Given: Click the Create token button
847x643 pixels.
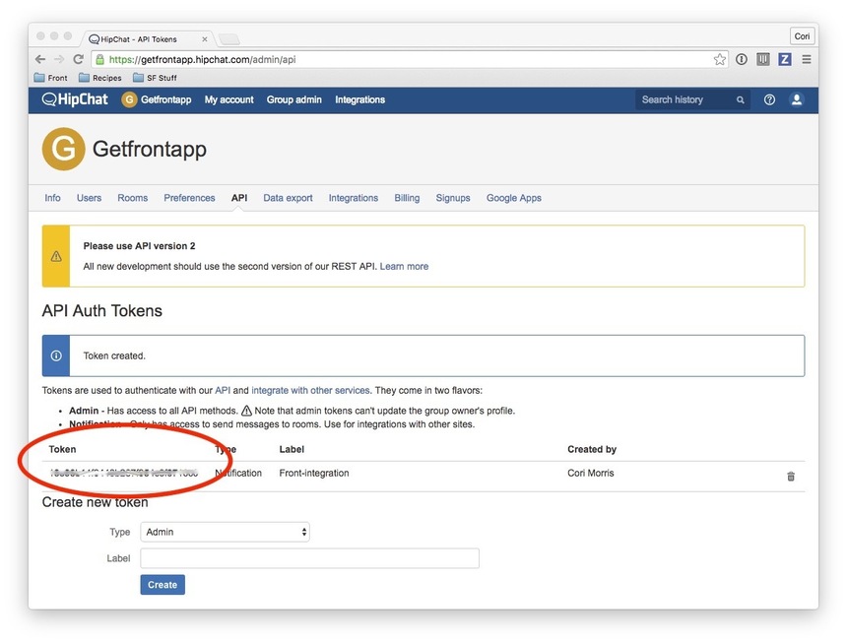Looking at the screenshot, I should coord(163,585).
